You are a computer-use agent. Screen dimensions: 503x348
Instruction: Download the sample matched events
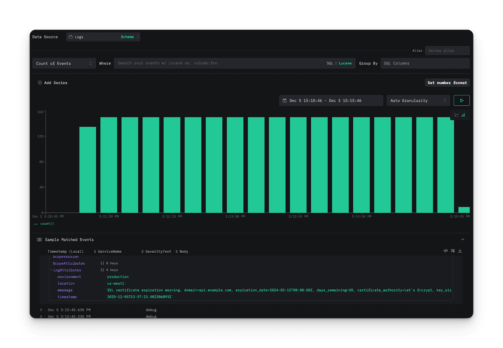(460, 251)
